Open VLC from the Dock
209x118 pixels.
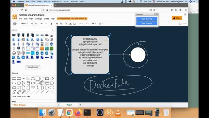click(x=118, y=112)
